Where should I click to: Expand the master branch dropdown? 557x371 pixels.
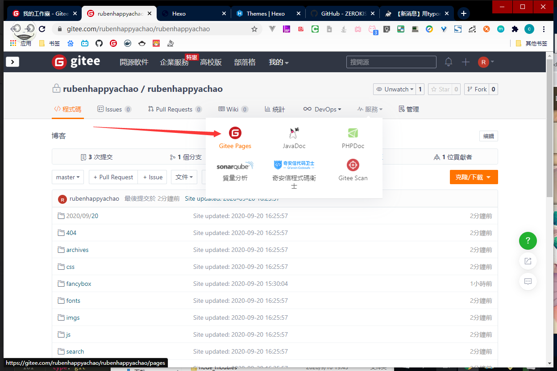click(x=68, y=177)
